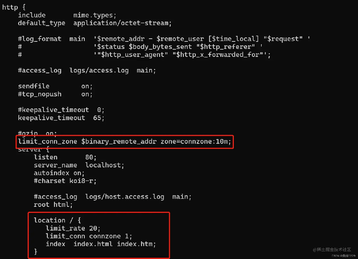The image size is (358, 259).
Task: Click the "autoindex" directive
Action: pyautogui.click(x=51, y=173)
